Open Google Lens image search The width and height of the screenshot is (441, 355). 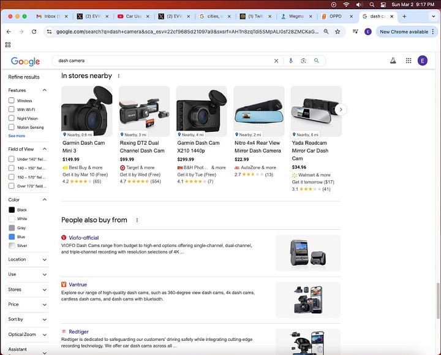(303, 61)
